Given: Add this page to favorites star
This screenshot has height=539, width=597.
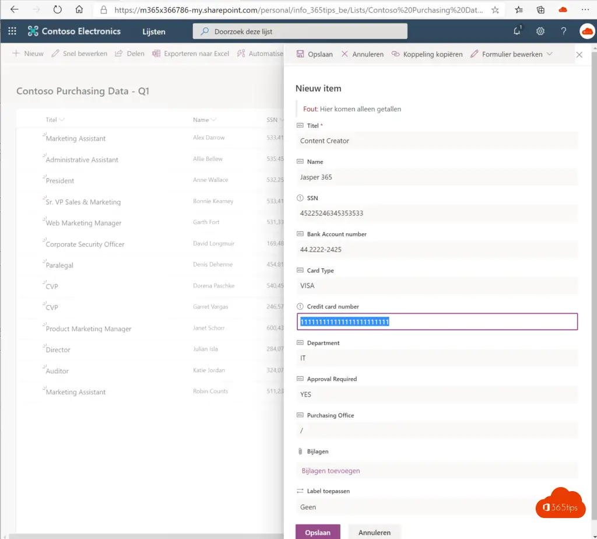Looking at the screenshot, I should pyautogui.click(x=495, y=10).
